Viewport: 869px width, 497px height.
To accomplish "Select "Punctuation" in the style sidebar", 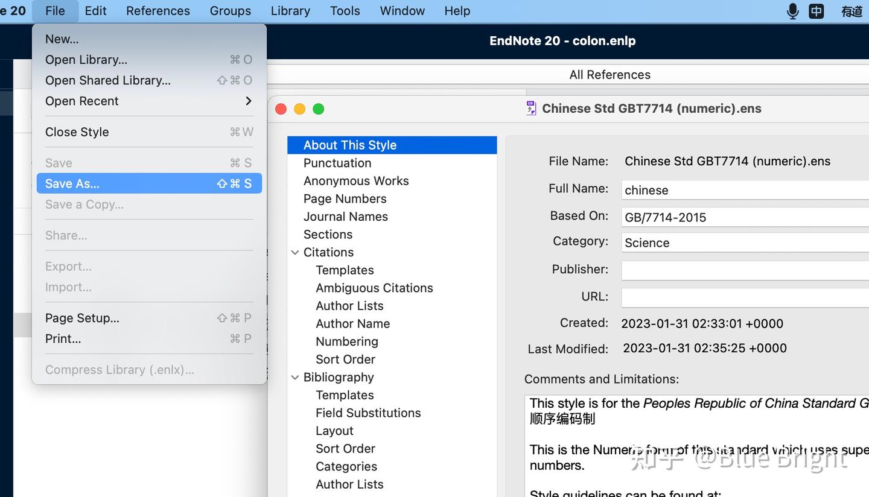I will (x=337, y=163).
